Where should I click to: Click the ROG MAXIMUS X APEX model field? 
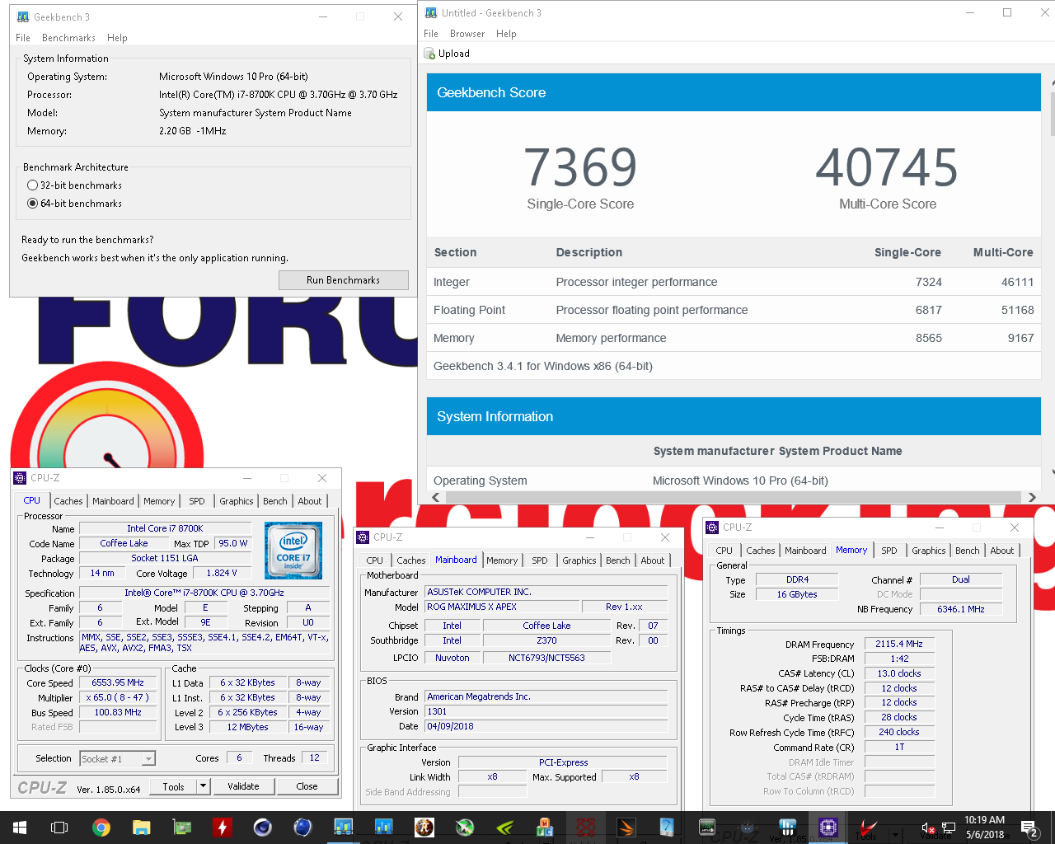point(501,607)
